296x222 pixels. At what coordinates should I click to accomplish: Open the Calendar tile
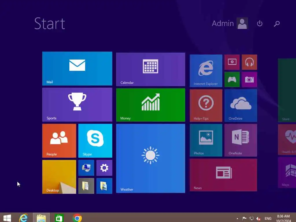(150, 69)
